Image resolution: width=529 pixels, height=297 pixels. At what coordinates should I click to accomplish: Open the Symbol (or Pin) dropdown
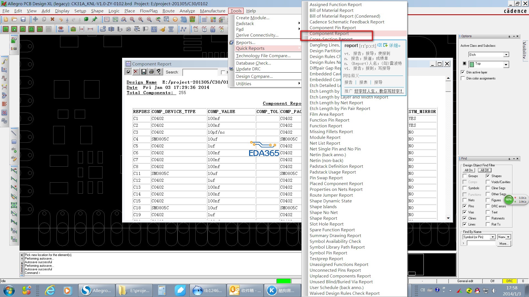tap(493, 237)
